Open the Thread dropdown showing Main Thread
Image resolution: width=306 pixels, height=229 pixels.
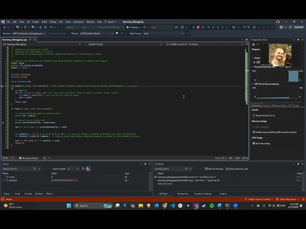pyautogui.click(x=97, y=33)
